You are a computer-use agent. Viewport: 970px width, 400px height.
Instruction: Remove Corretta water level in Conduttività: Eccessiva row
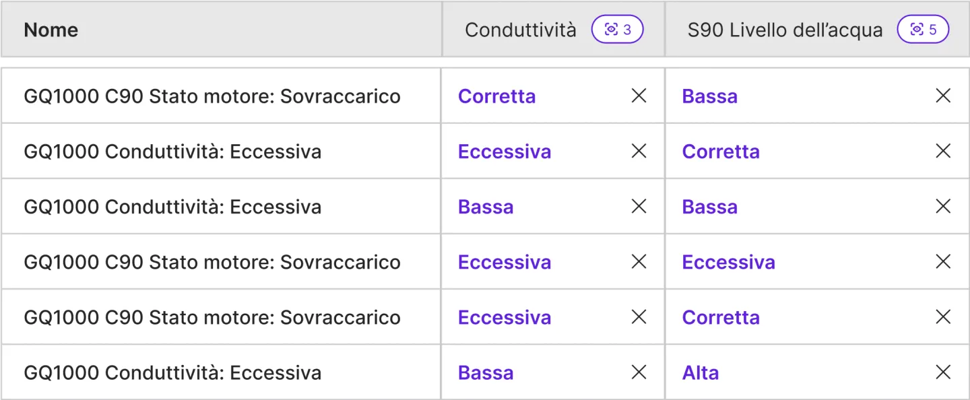coord(943,151)
